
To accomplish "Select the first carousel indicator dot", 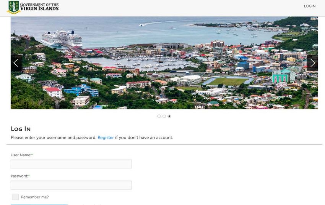I will point(159,116).
